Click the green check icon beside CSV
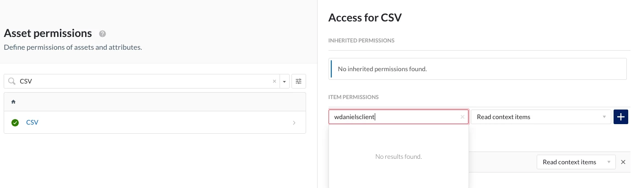This screenshot has height=188, width=636. click(x=15, y=122)
